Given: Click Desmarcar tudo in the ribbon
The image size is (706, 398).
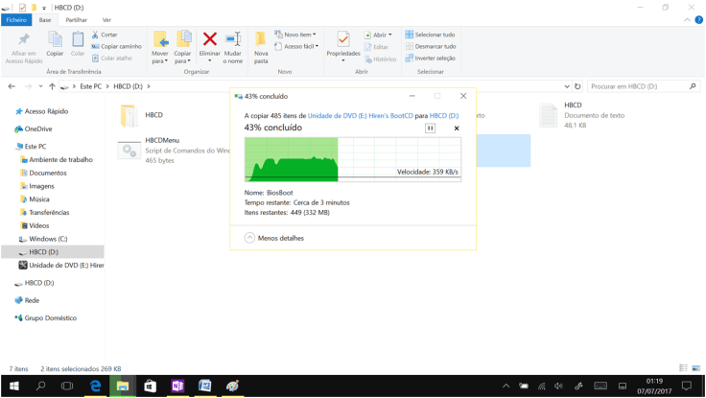Looking at the screenshot, I should [430, 46].
